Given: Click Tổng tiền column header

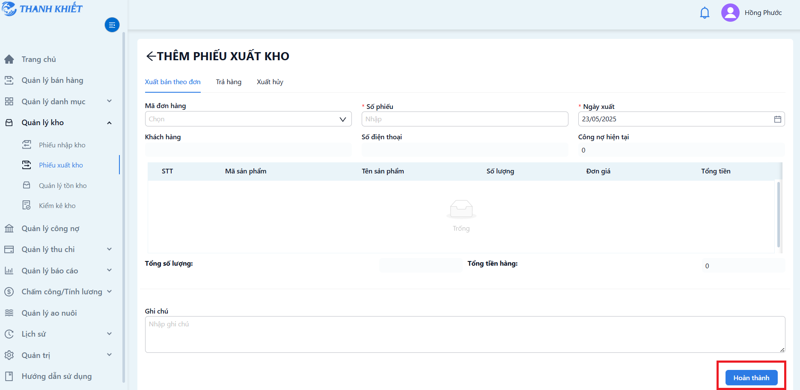Looking at the screenshot, I should (716, 171).
